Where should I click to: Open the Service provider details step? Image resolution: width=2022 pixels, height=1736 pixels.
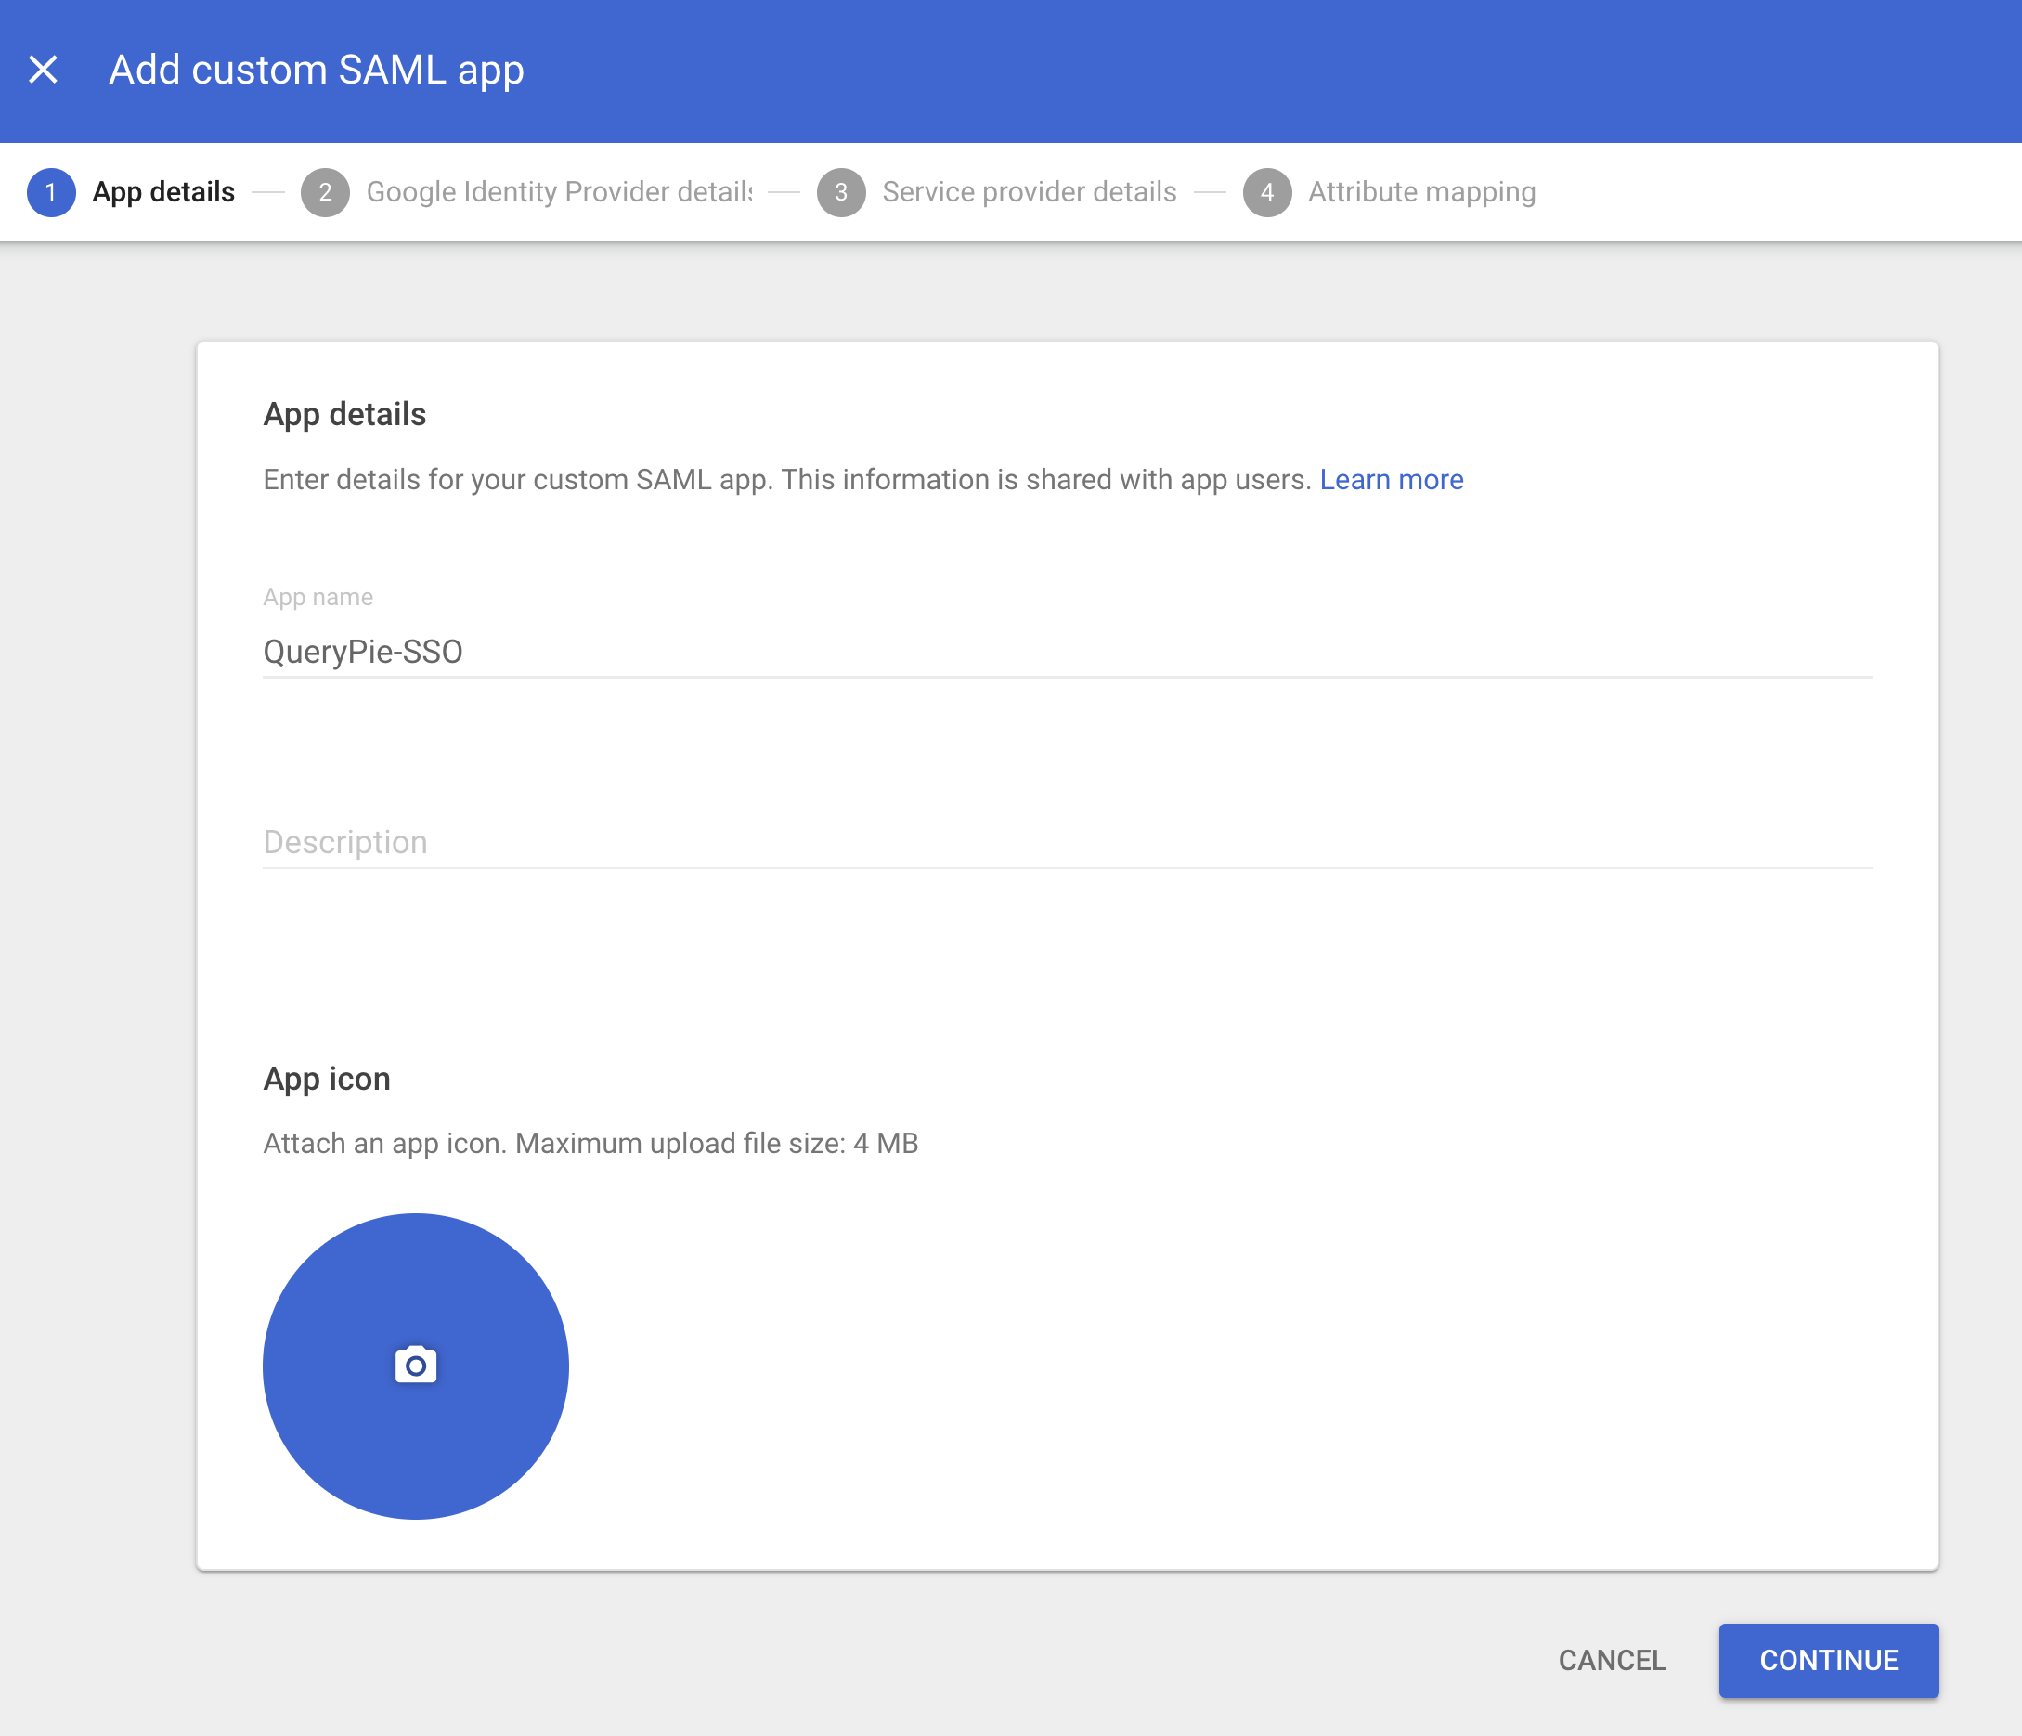[997, 192]
